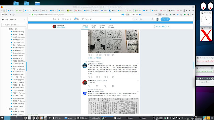
Task: Click the browser forward arrow
Action: tap(6, 15)
